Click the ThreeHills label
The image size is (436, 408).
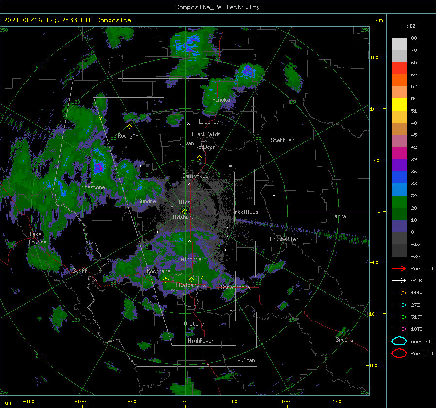(244, 212)
